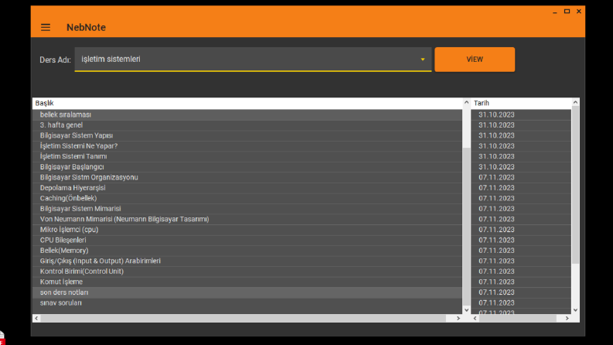Click the date cell beside 'Depolama Hiyerarşisi'

[x=521, y=188]
